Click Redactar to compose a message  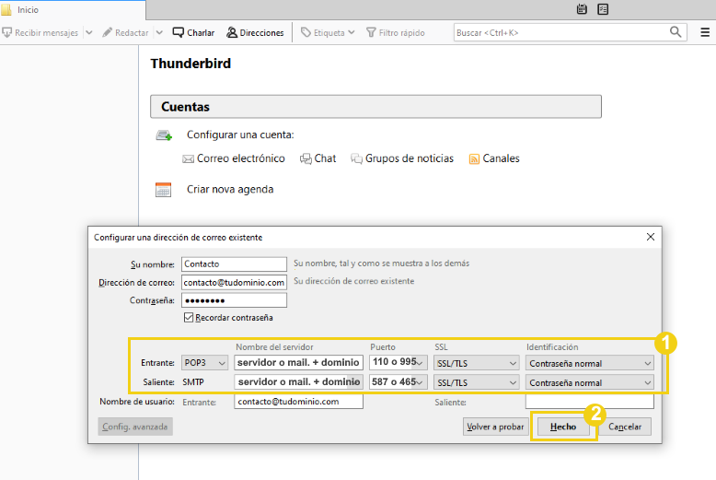125,33
